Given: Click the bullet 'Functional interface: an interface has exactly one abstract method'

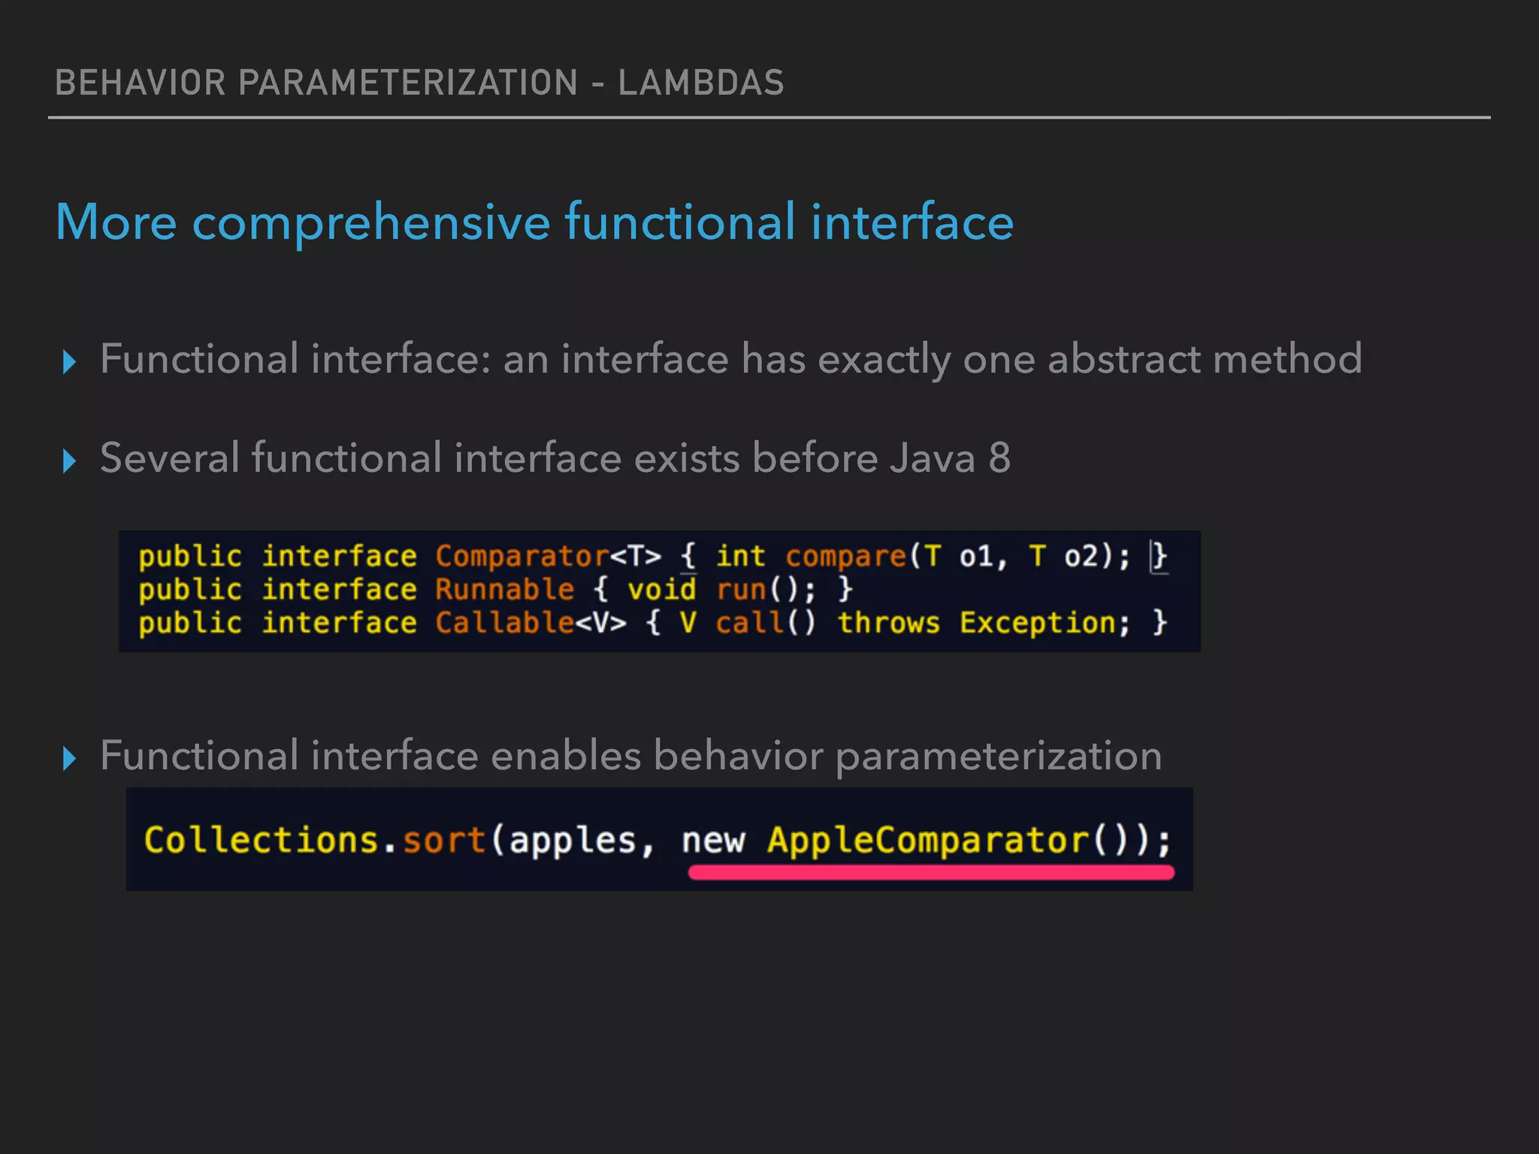Looking at the screenshot, I should [730, 361].
